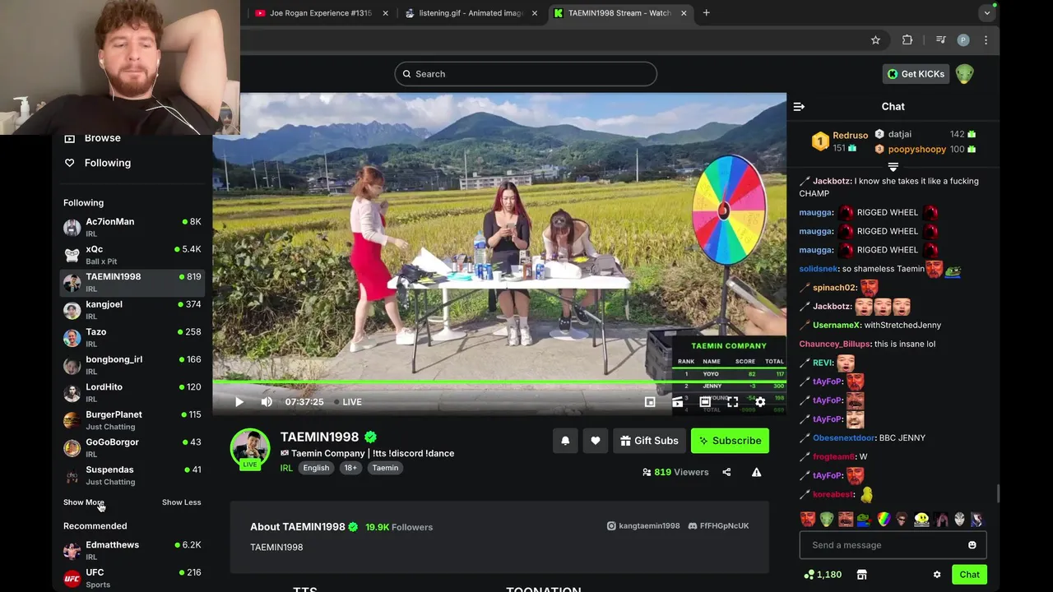Image resolution: width=1053 pixels, height=592 pixels.
Task: Open a new browser tab
Action: (x=706, y=13)
